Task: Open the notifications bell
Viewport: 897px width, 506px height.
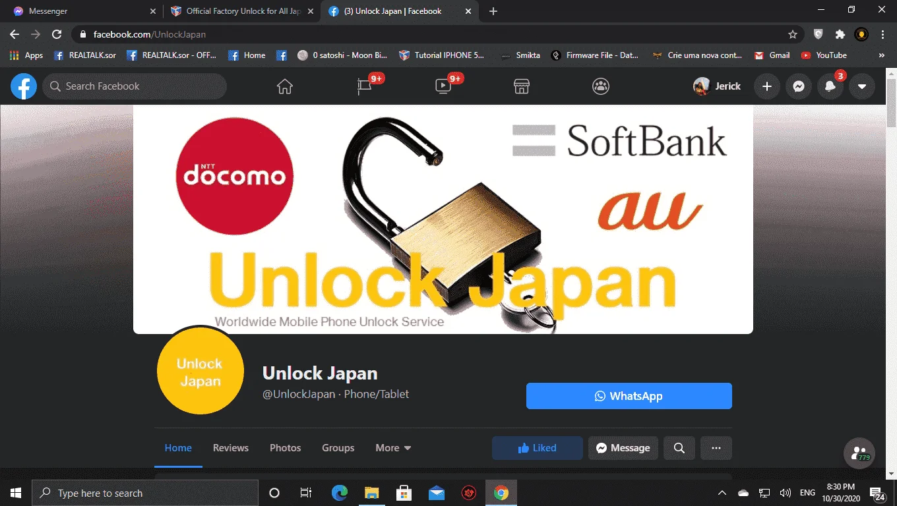Action: click(830, 86)
